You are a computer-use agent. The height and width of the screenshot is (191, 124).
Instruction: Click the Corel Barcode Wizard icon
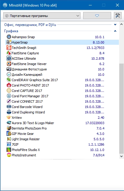pos(9,107)
